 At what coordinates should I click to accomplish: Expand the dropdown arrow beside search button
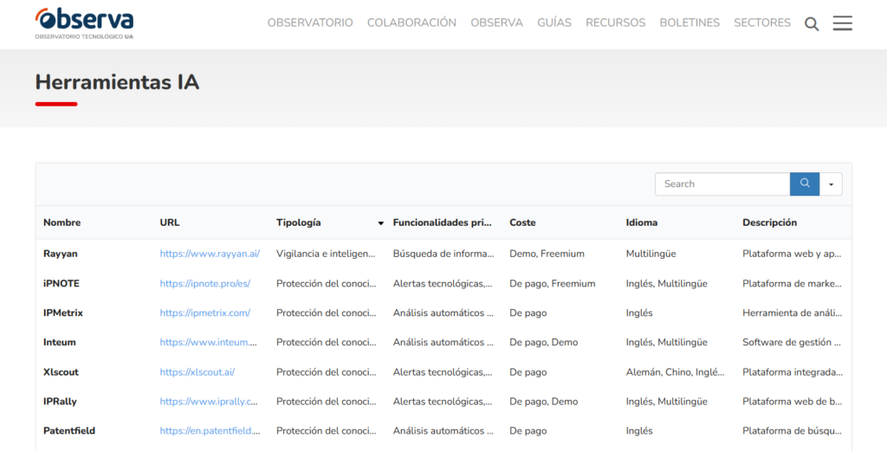831,184
